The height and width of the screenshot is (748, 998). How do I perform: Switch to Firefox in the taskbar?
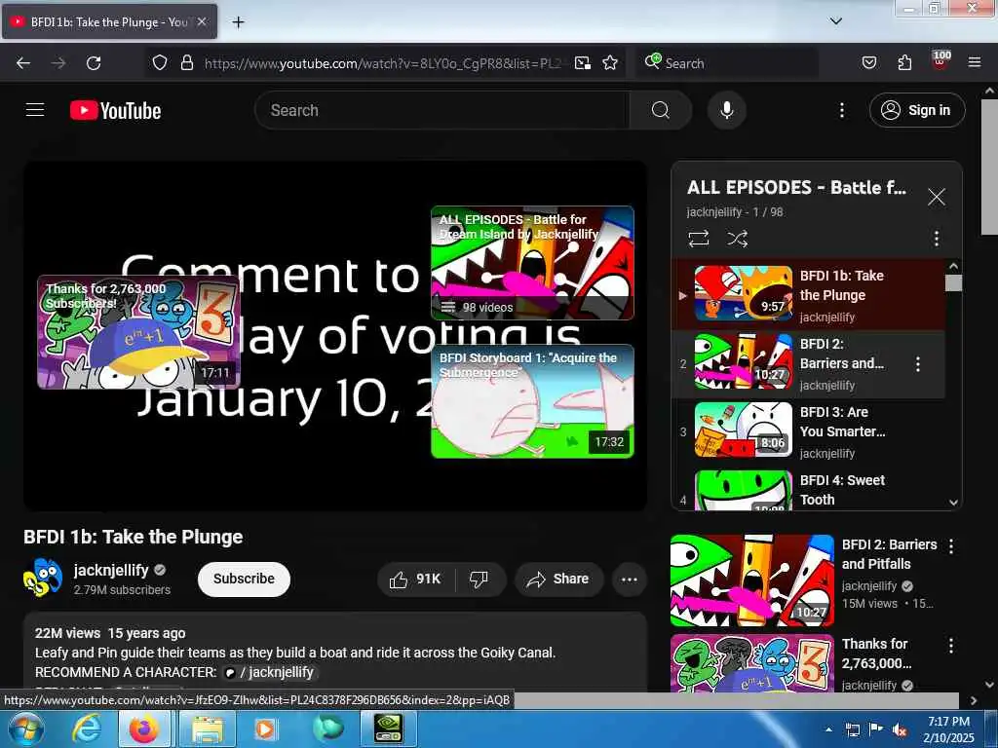(144, 729)
